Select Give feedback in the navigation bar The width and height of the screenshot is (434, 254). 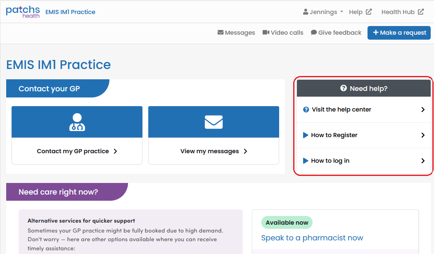click(x=339, y=33)
